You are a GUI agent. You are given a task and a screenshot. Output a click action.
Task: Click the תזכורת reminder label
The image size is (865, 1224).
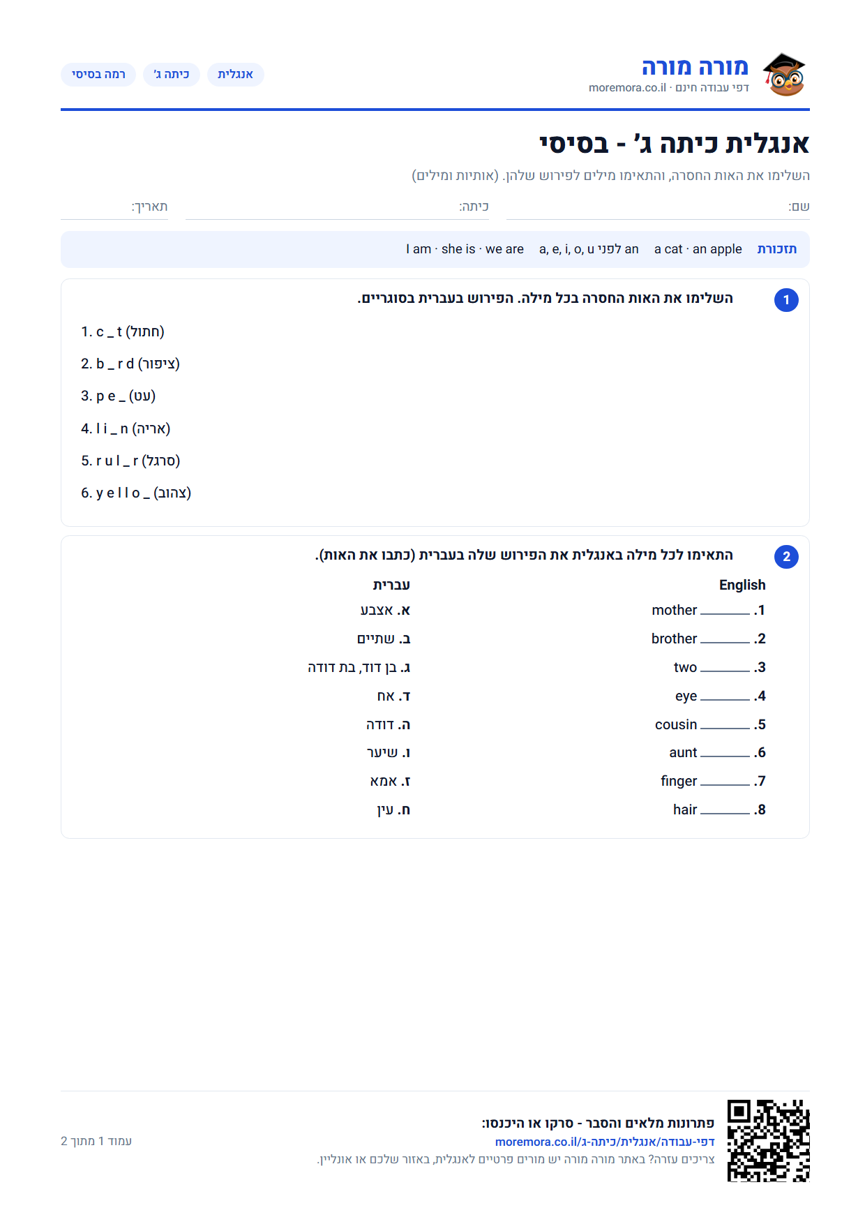click(777, 249)
